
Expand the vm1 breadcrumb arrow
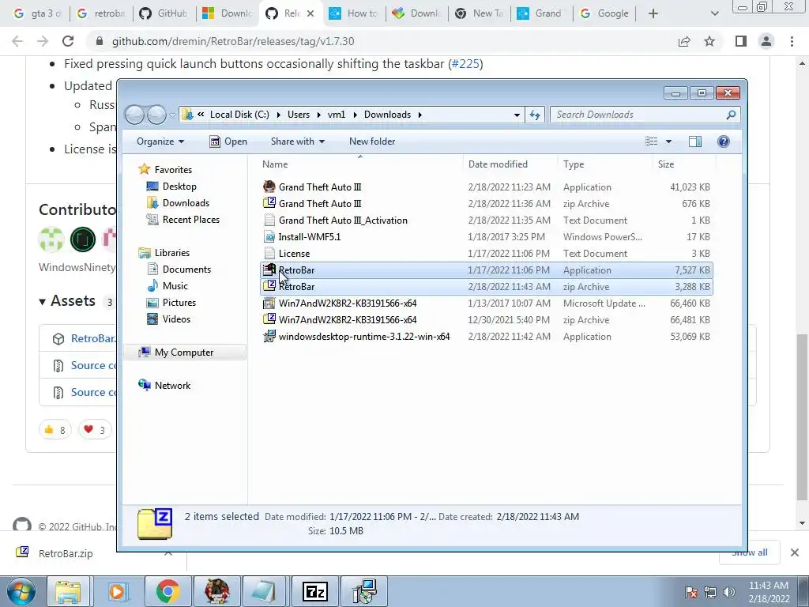click(355, 115)
